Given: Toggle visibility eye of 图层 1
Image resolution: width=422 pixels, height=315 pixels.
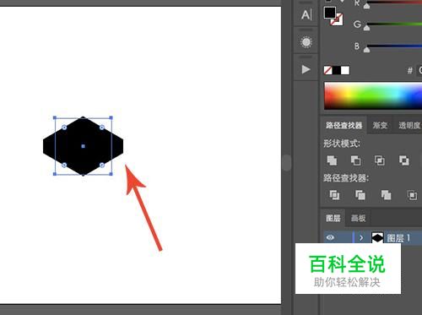Looking at the screenshot, I should pos(330,237).
